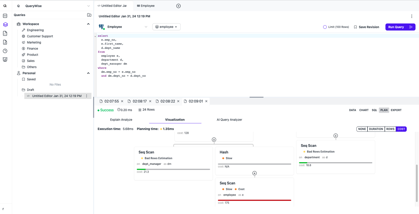The image size is (419, 214).
Task: Collapse the Personal section
Action: pyautogui.click(x=88, y=73)
